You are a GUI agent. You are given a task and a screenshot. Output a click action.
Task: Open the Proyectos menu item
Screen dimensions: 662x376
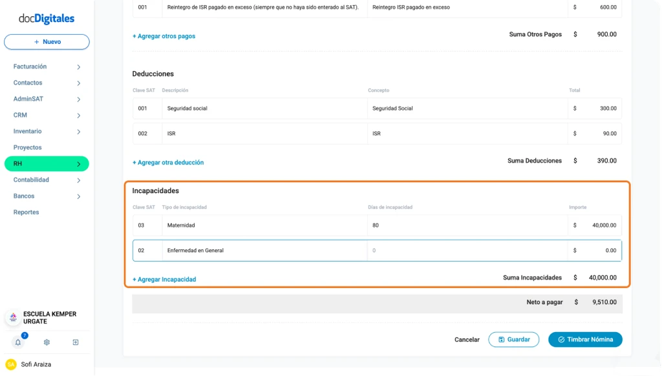point(27,147)
